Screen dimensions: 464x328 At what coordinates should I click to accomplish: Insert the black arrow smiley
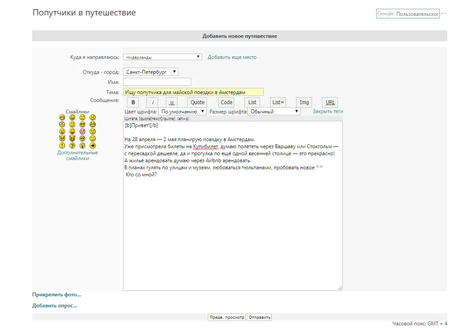93,146
